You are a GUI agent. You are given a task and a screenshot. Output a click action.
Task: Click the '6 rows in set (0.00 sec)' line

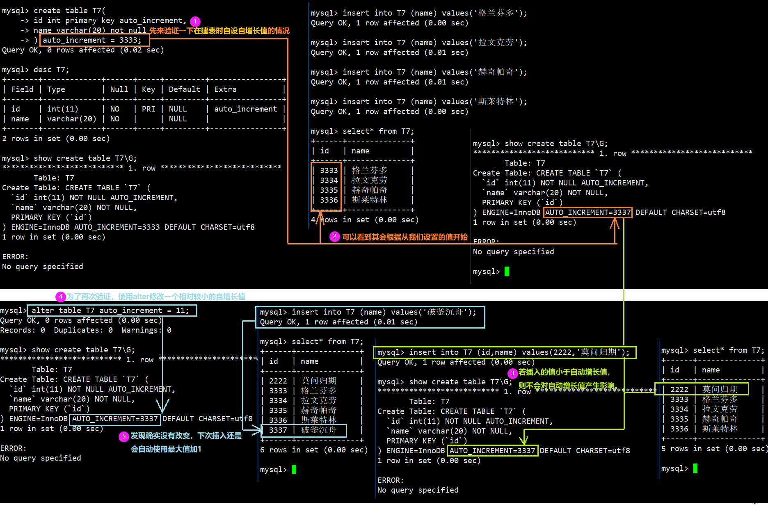[x=314, y=450]
